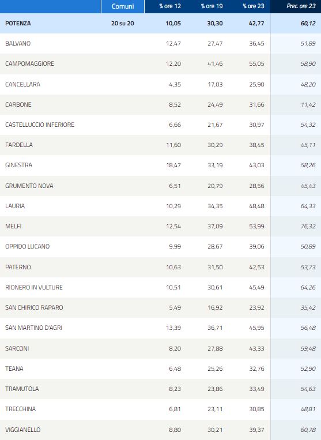321x440 pixels.
Task: Open the GRUMENTO NOVA row
Action: coord(160,186)
